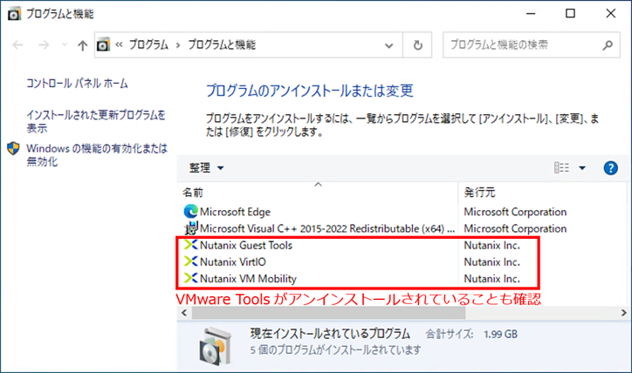Click the Nutanix Guest Tools icon

[190, 245]
